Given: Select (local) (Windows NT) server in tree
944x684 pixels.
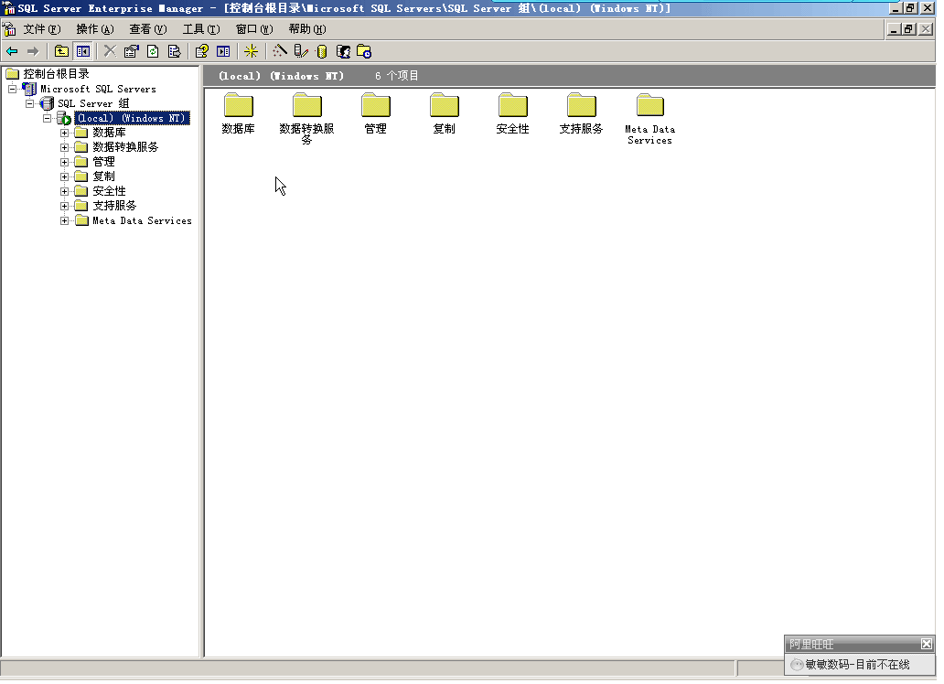Looking at the screenshot, I should click(x=132, y=118).
